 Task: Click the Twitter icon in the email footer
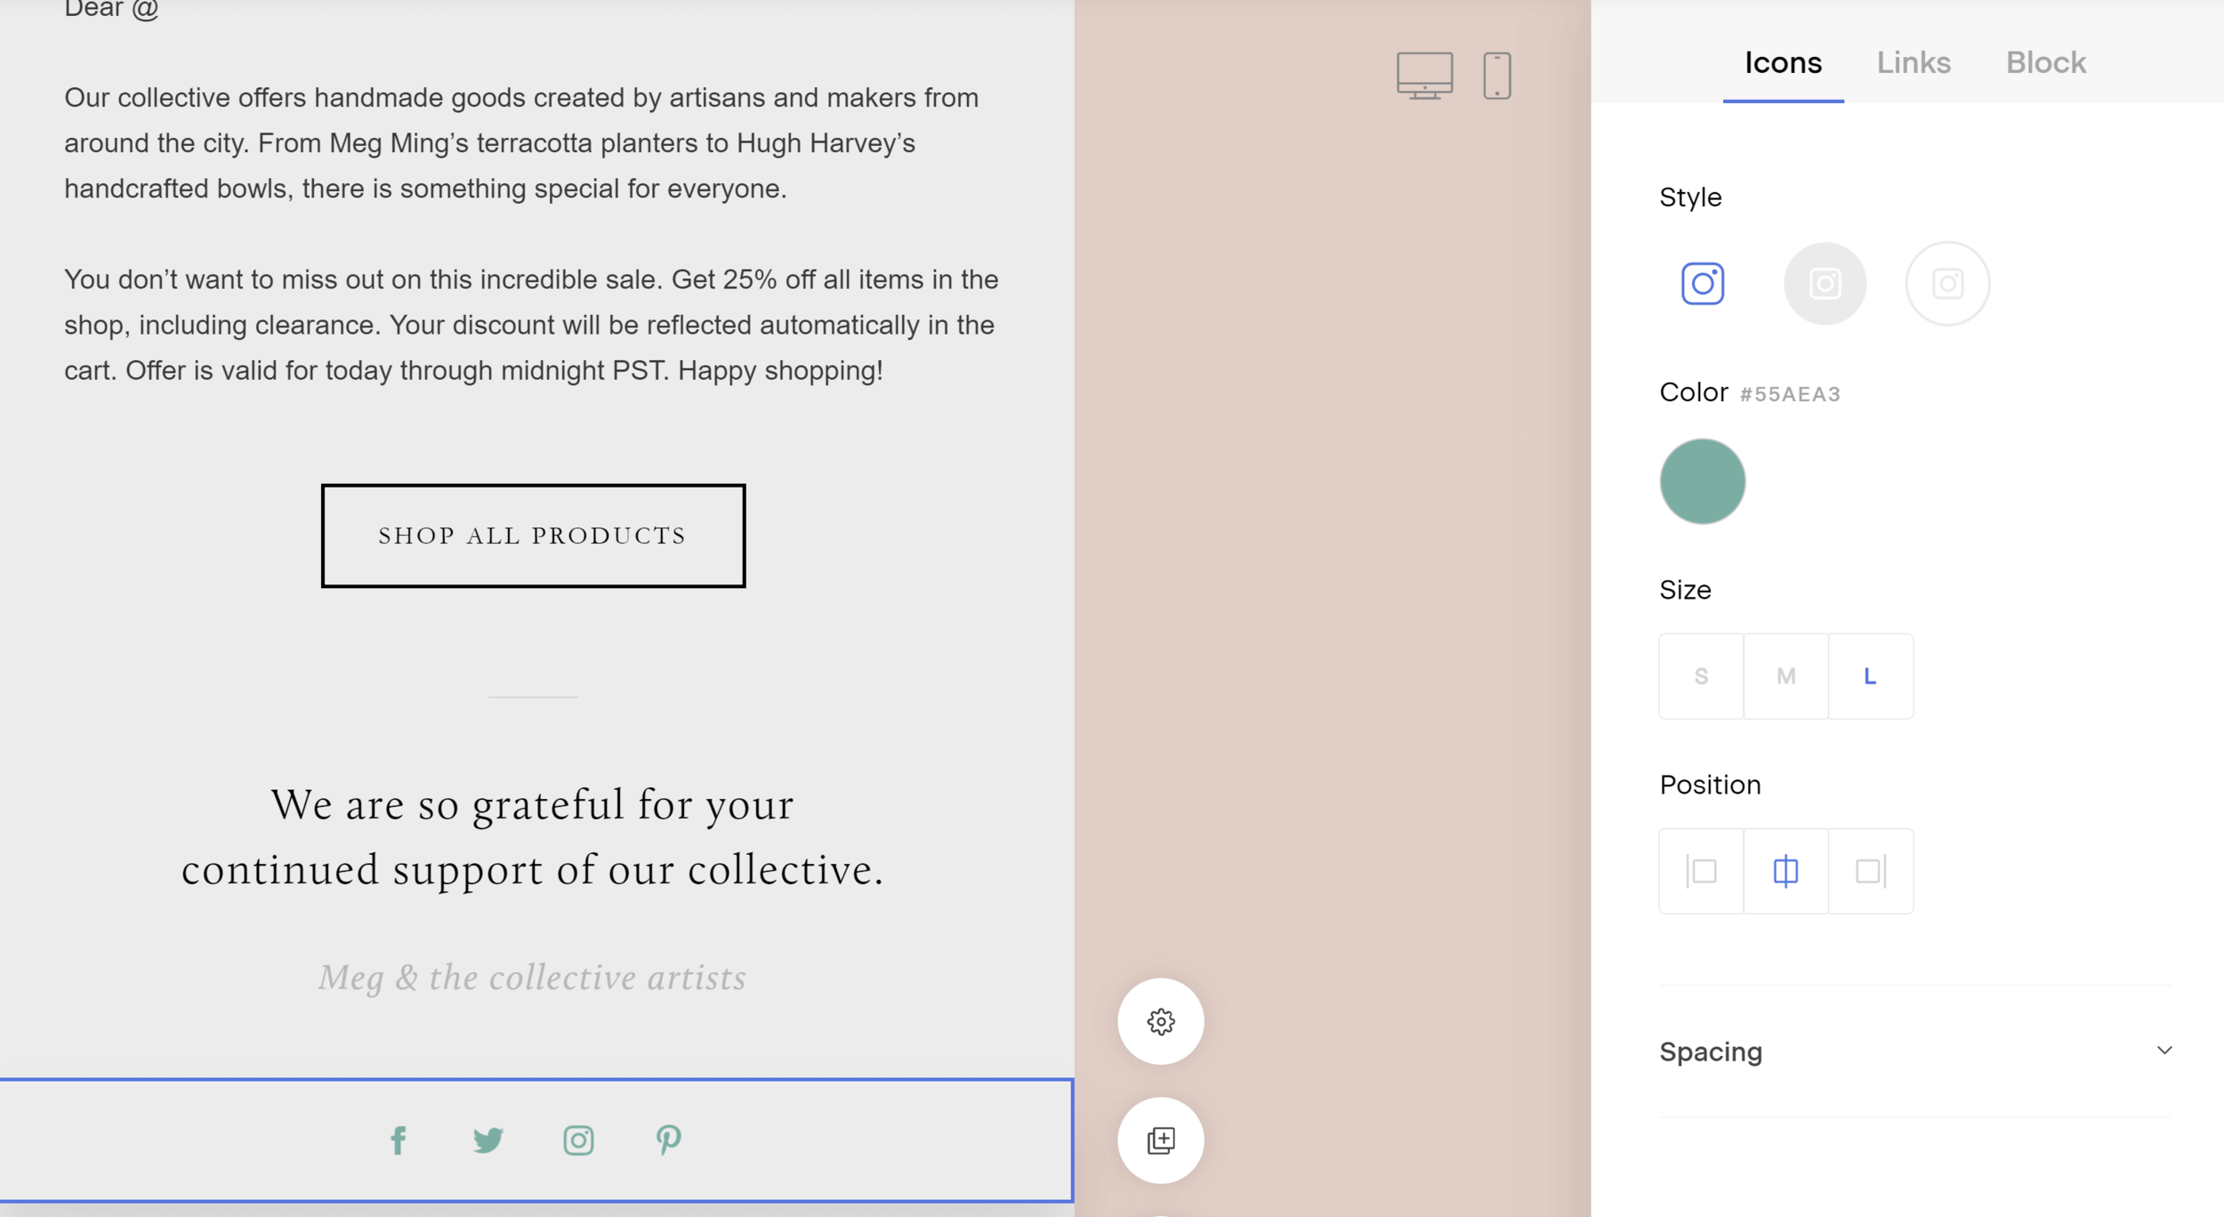point(488,1140)
